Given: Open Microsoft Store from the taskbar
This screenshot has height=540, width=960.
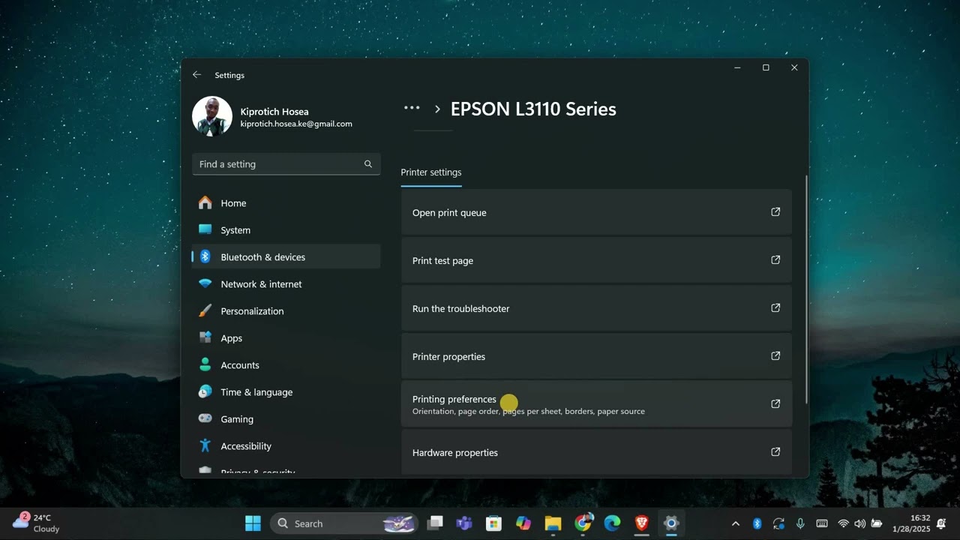Looking at the screenshot, I should tap(493, 523).
